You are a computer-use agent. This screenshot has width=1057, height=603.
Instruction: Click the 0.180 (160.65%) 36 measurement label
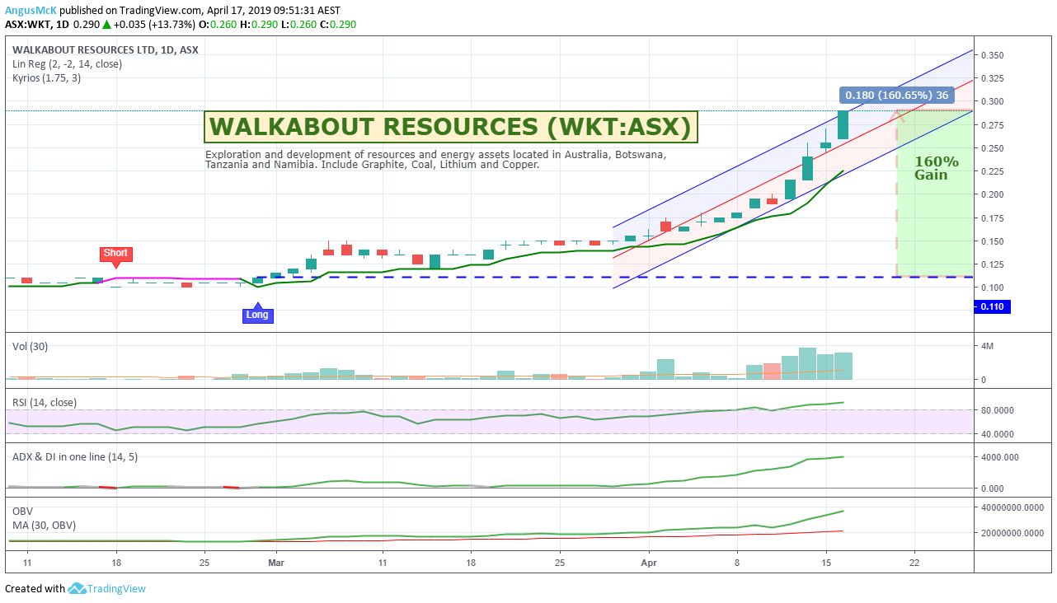896,94
